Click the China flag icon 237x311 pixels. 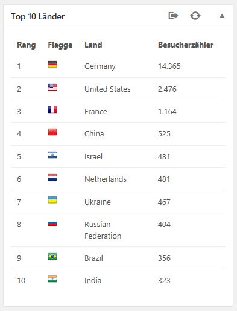[x=52, y=132]
